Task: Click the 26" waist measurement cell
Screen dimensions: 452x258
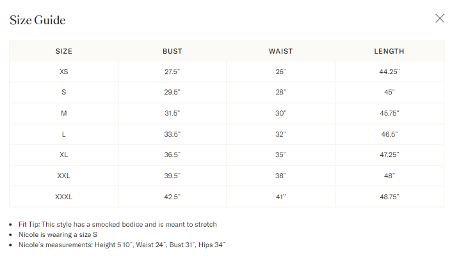Action: click(x=280, y=72)
